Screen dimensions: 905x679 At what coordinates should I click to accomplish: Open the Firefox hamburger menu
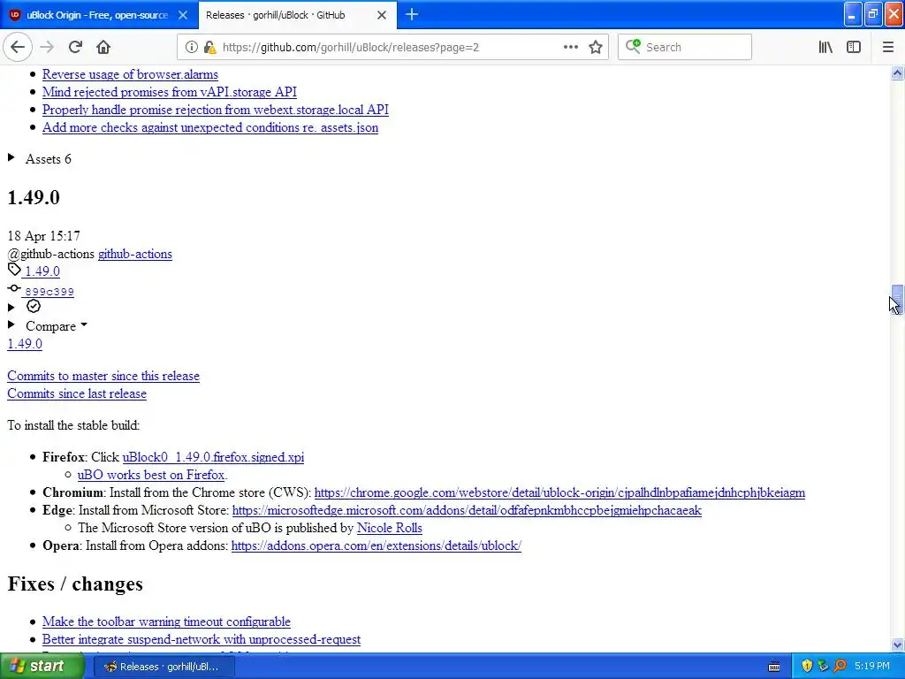(x=887, y=48)
